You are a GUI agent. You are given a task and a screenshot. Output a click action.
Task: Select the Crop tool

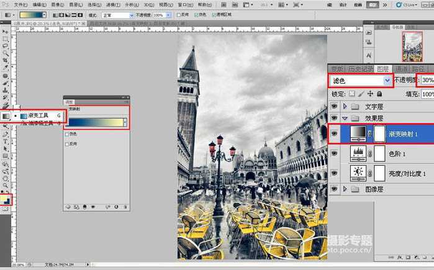(x=6, y=61)
